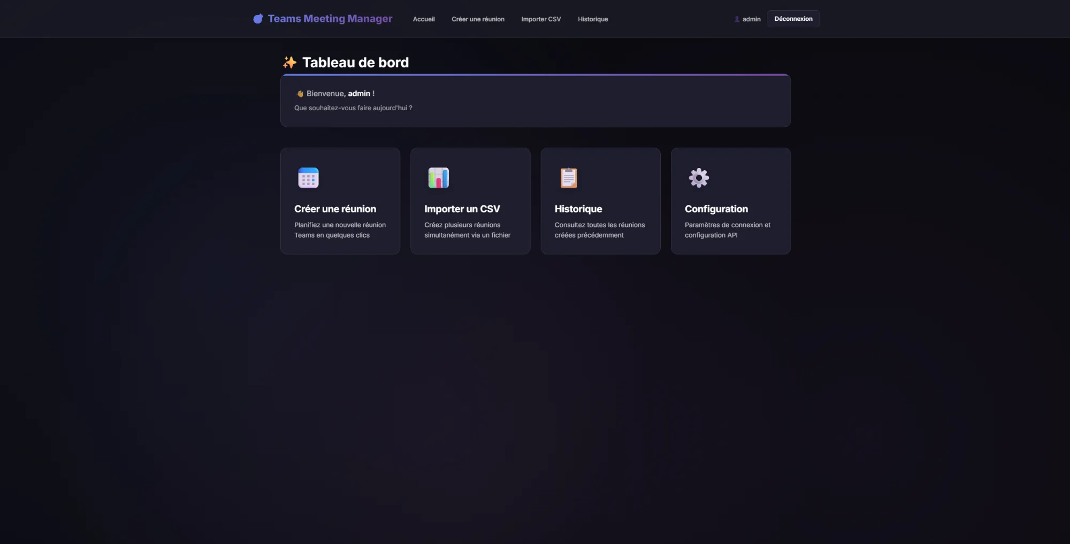Open the Configuration card
The image size is (1070, 544).
(x=730, y=201)
